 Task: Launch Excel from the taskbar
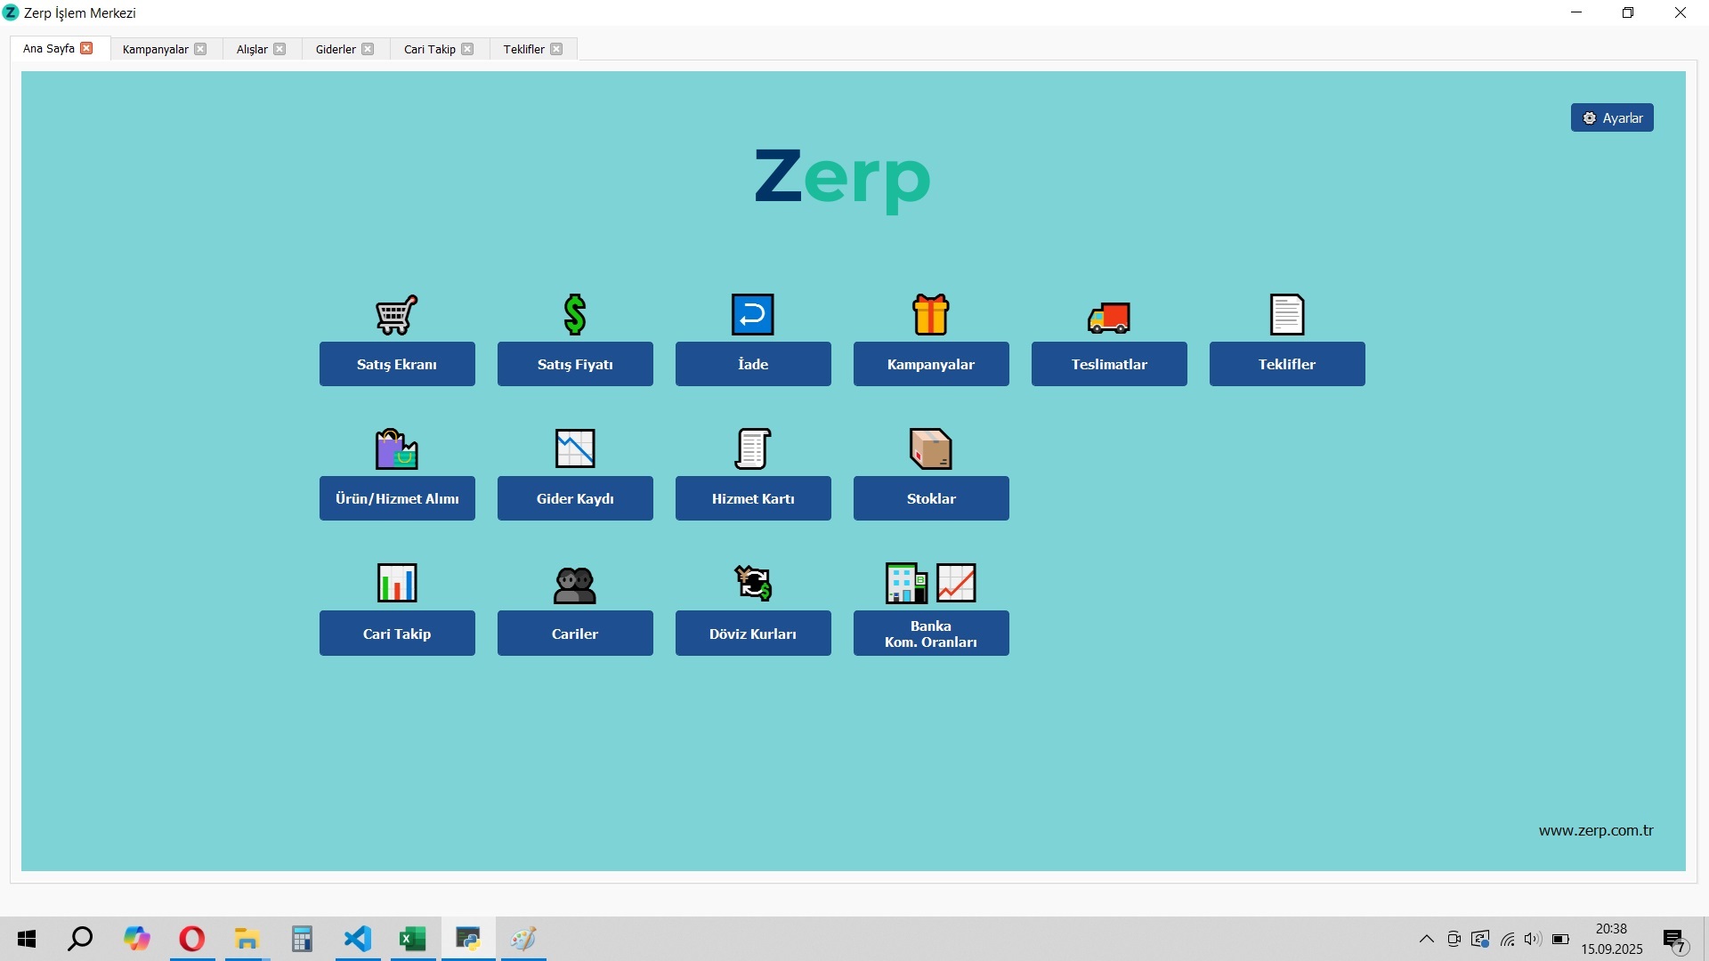pos(412,939)
